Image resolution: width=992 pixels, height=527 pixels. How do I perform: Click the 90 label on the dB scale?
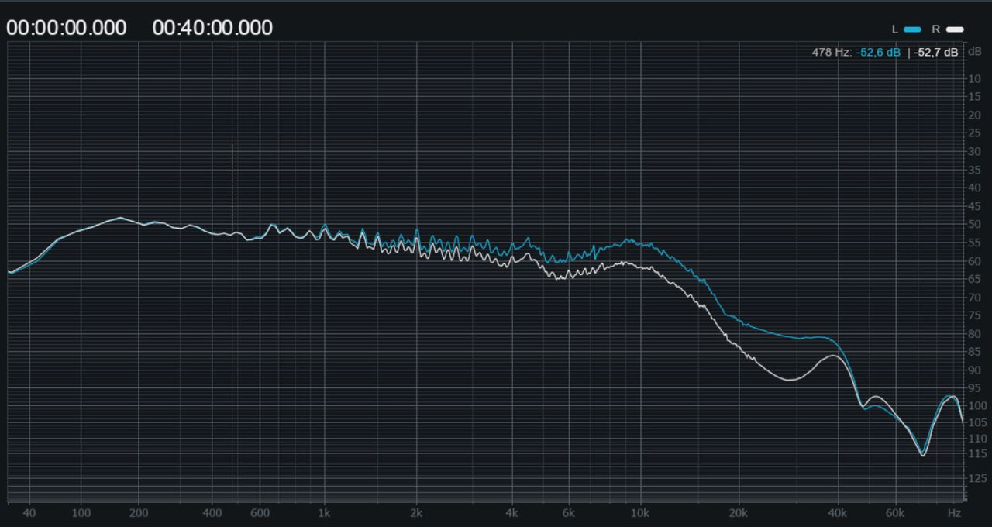pos(975,370)
